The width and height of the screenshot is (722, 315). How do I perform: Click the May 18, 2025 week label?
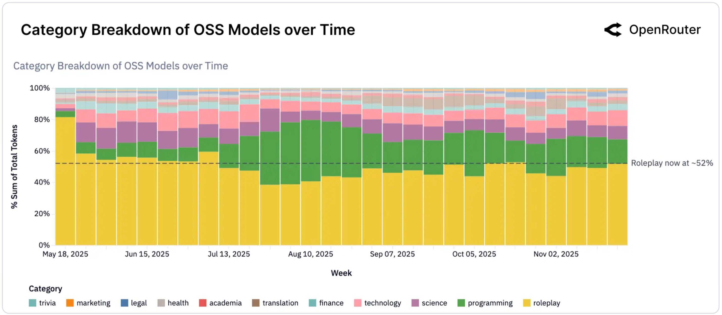[65, 254]
